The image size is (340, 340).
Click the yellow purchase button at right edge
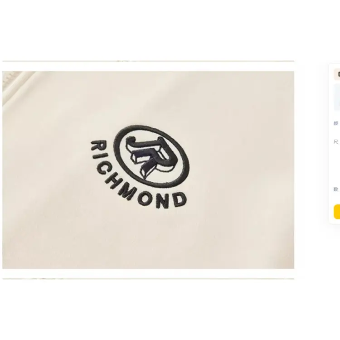coord(337,212)
